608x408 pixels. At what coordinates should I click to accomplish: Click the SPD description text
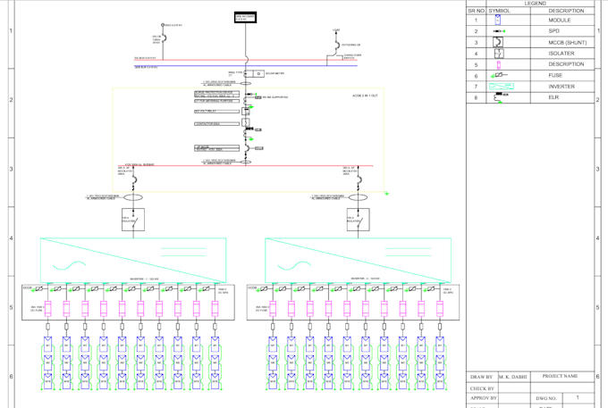(x=553, y=31)
